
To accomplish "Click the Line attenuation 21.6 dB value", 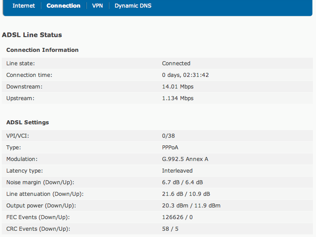I will point(172,194).
